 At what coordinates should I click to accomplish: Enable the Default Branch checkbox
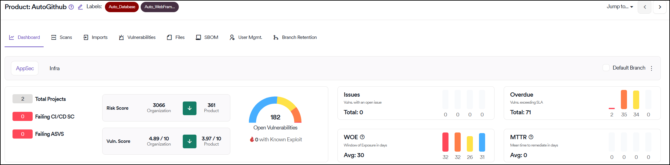coord(606,68)
